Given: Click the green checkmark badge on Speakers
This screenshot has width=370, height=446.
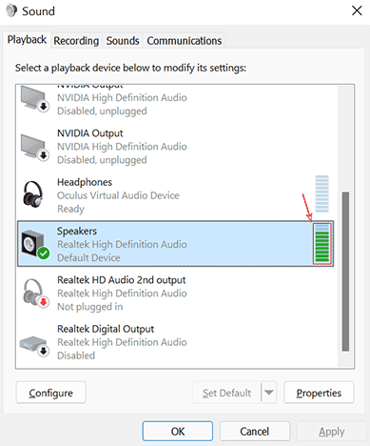Looking at the screenshot, I should pos(44,253).
